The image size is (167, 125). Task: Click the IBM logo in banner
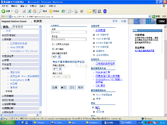162,21
